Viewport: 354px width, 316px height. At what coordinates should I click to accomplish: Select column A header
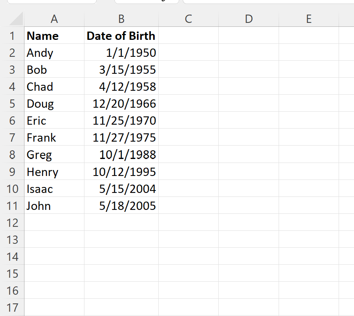coord(54,19)
